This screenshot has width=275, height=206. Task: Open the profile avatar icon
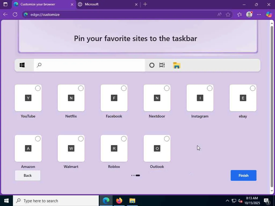click(x=249, y=14)
